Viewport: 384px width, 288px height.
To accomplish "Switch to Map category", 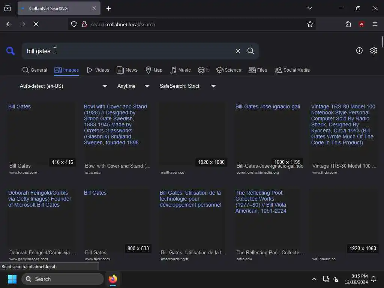I will click(154, 70).
